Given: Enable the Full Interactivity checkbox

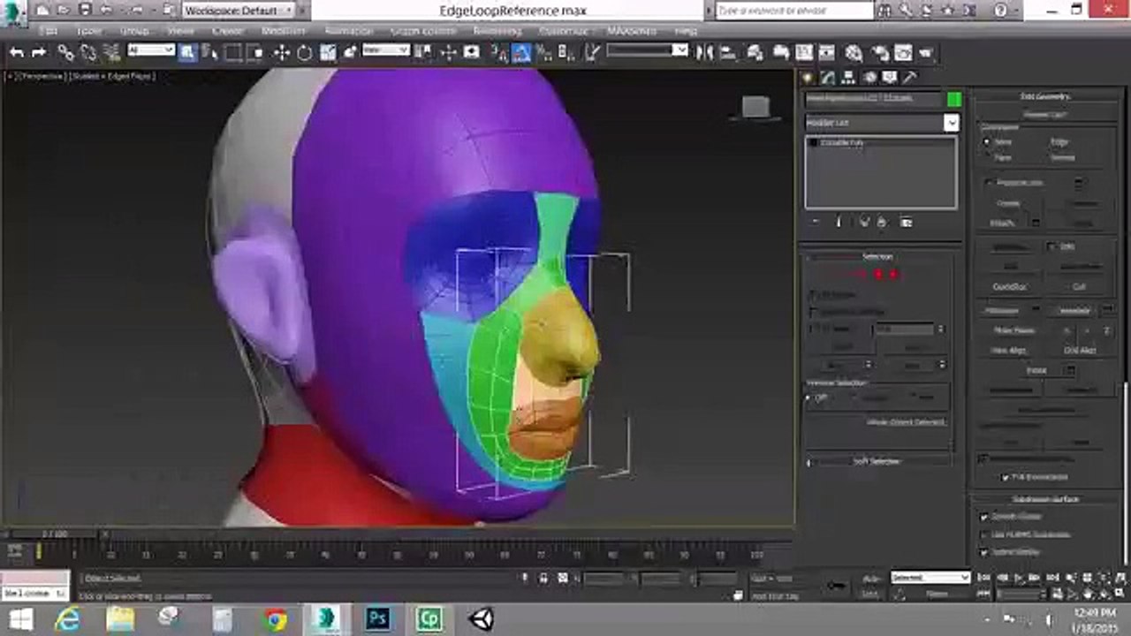Looking at the screenshot, I should [x=1006, y=477].
